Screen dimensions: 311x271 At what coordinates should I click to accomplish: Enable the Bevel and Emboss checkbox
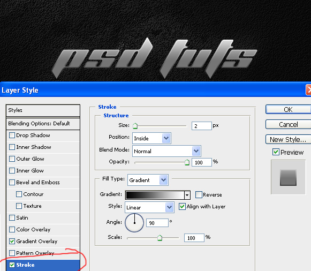12,182
